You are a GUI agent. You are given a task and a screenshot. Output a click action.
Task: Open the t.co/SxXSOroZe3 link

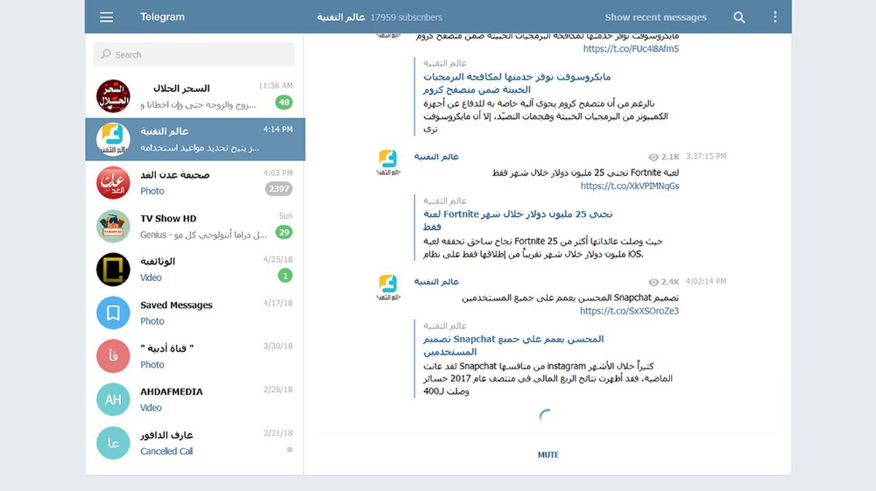[x=629, y=311]
